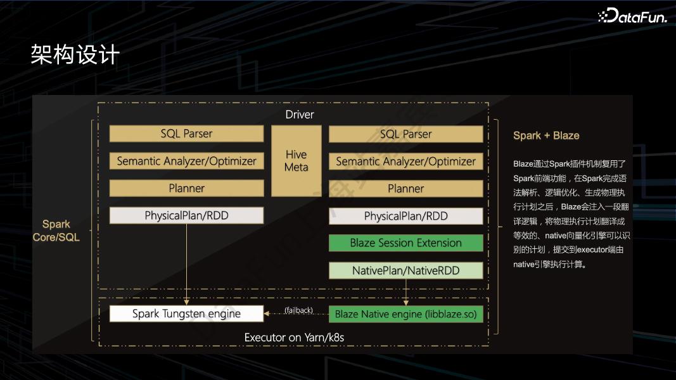Click the failback arrow label
The image size is (676, 380).
297,310
